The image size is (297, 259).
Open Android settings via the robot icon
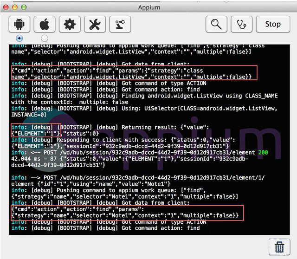point(19,24)
